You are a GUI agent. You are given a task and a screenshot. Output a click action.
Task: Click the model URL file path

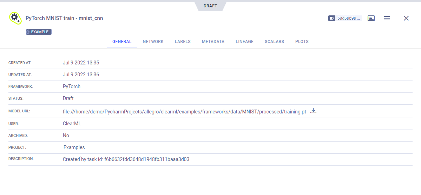pyautogui.click(x=184, y=112)
